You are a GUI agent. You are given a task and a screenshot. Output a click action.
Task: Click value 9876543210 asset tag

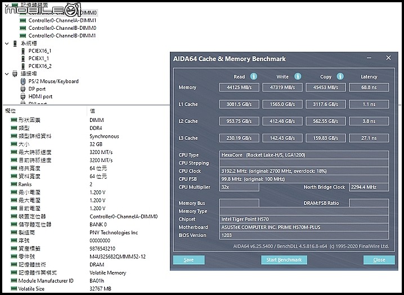(x=102, y=249)
